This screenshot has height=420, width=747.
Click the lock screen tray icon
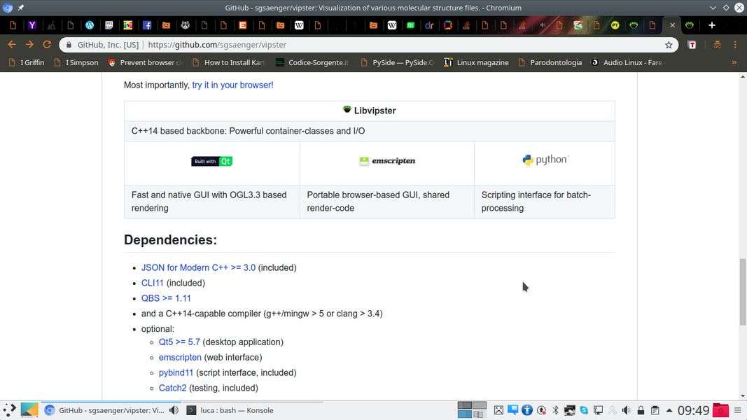641,410
